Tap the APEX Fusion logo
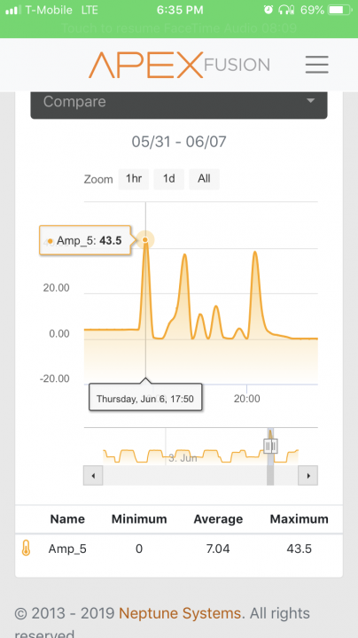 click(x=179, y=65)
